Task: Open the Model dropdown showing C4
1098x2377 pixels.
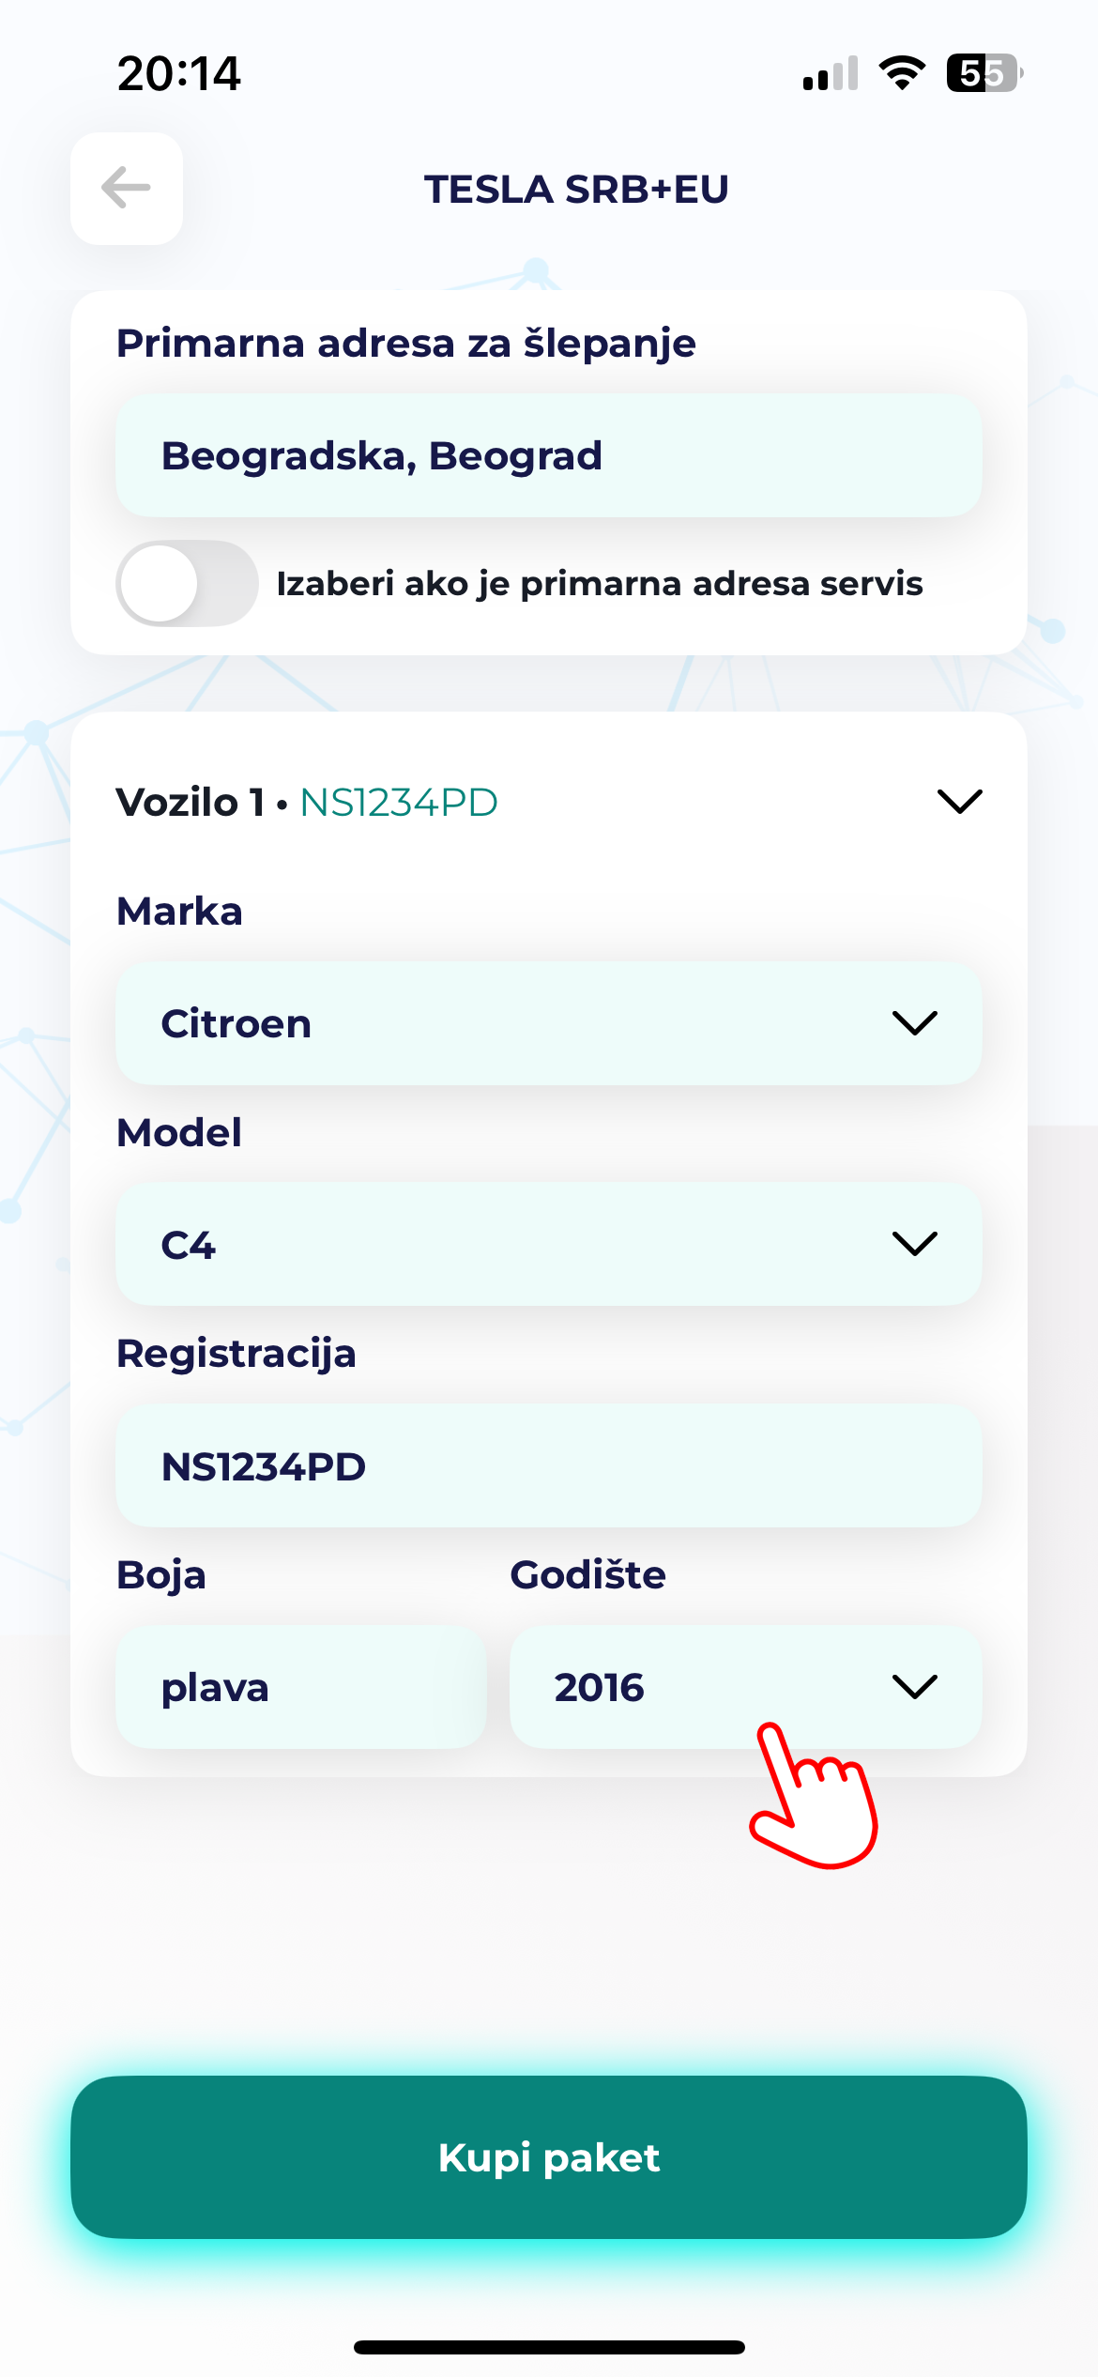Action: pos(549,1244)
